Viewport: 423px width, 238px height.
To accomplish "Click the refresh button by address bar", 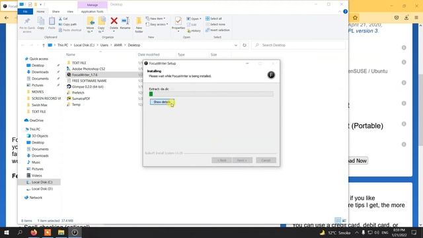I will pyautogui.click(x=245, y=45).
